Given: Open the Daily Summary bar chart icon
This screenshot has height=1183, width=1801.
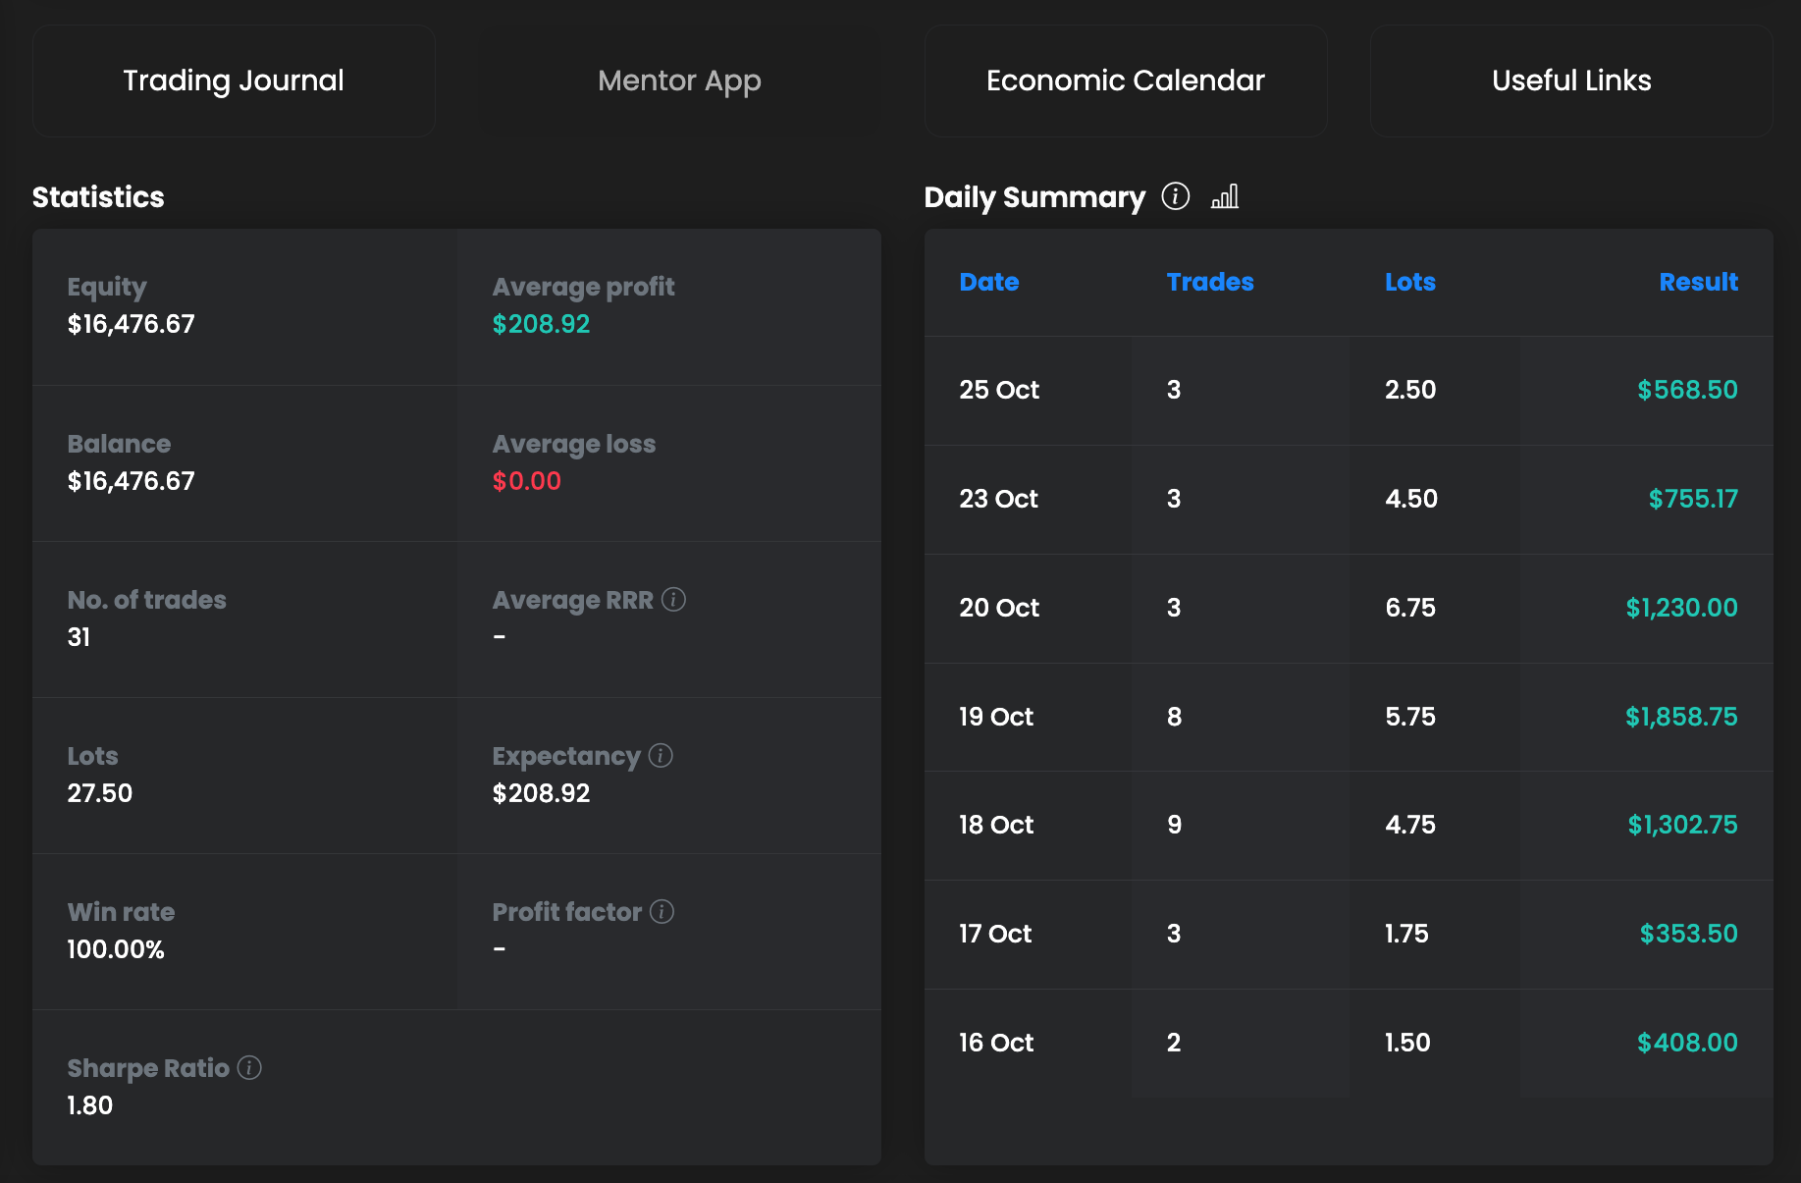Looking at the screenshot, I should point(1225,196).
